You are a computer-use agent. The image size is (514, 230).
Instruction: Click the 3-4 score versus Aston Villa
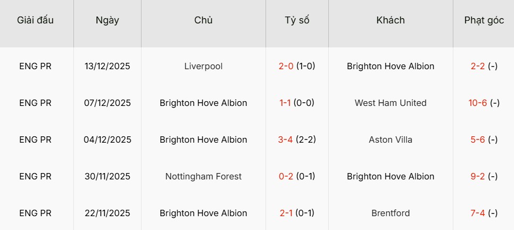coord(286,140)
